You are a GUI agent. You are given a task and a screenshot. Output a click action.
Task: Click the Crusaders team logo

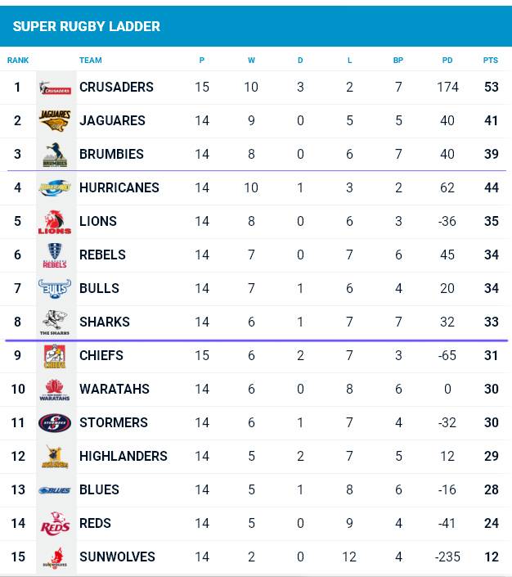pos(55,88)
